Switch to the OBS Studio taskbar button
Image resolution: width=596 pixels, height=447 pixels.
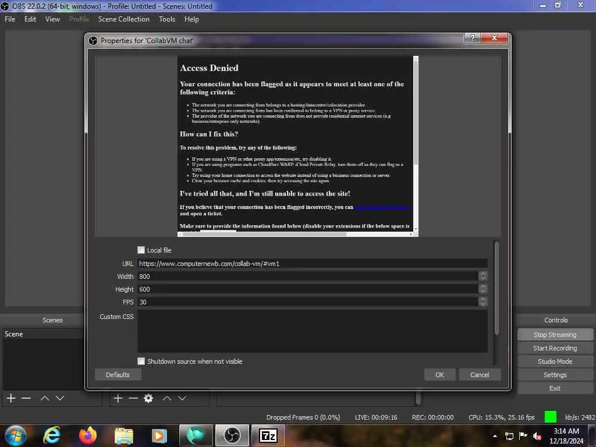(x=232, y=435)
